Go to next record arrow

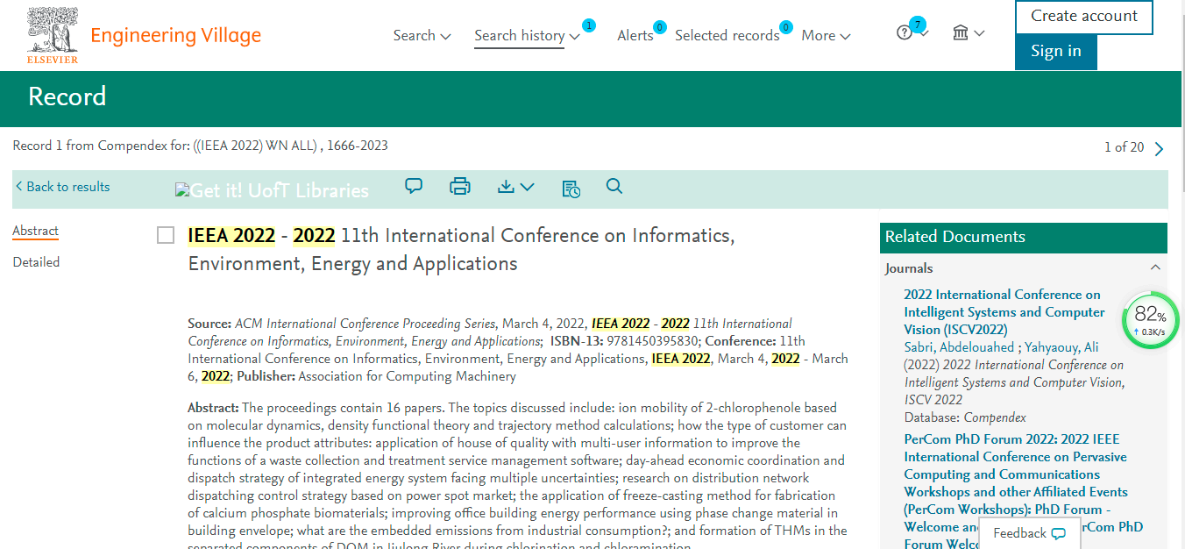1160,148
